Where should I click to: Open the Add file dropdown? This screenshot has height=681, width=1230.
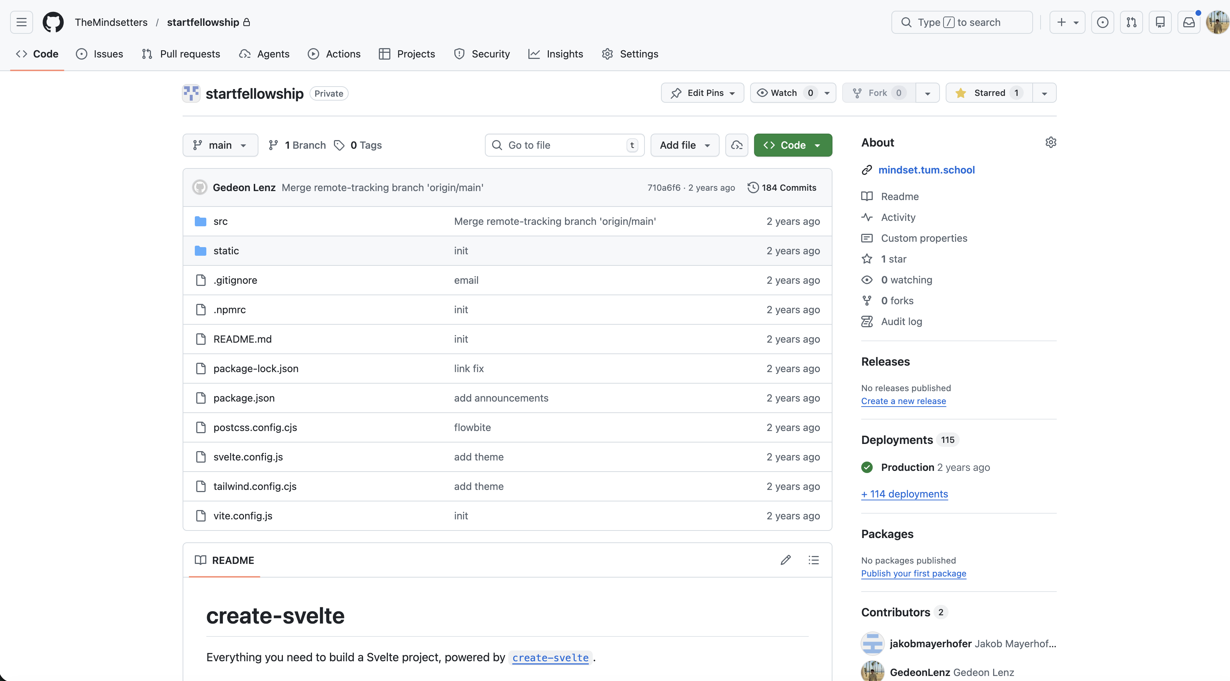(684, 145)
